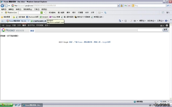Screen dimensions: 172x107
Task: Close the Picasa 網路相簿 tab
Action: [x=28, y=21]
